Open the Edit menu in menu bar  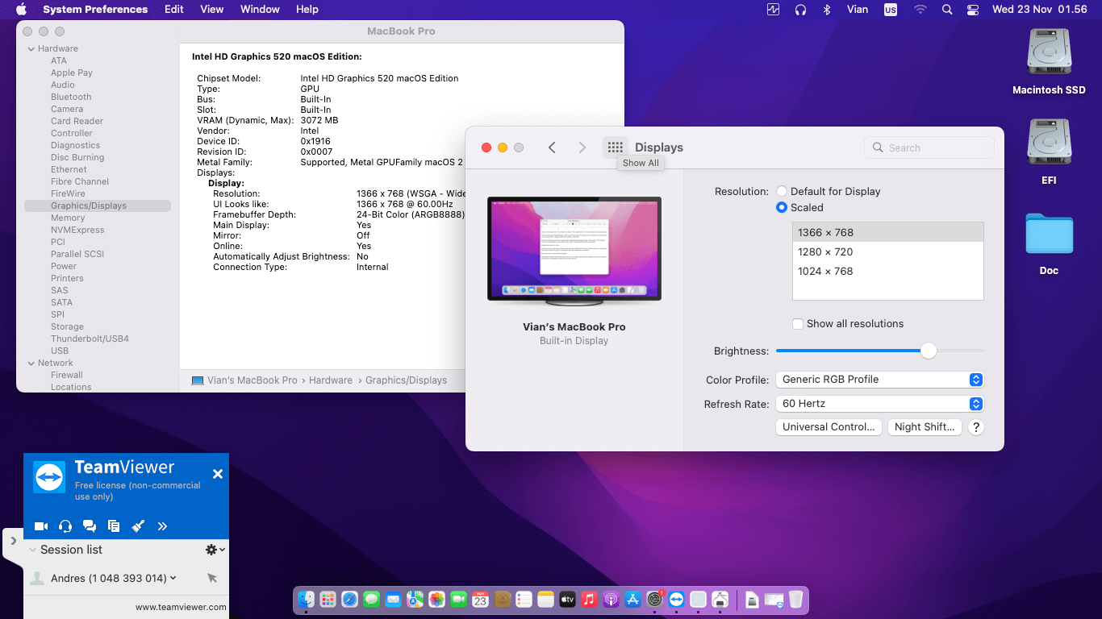[x=173, y=10]
